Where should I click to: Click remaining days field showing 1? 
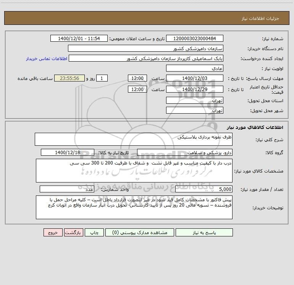102,78
